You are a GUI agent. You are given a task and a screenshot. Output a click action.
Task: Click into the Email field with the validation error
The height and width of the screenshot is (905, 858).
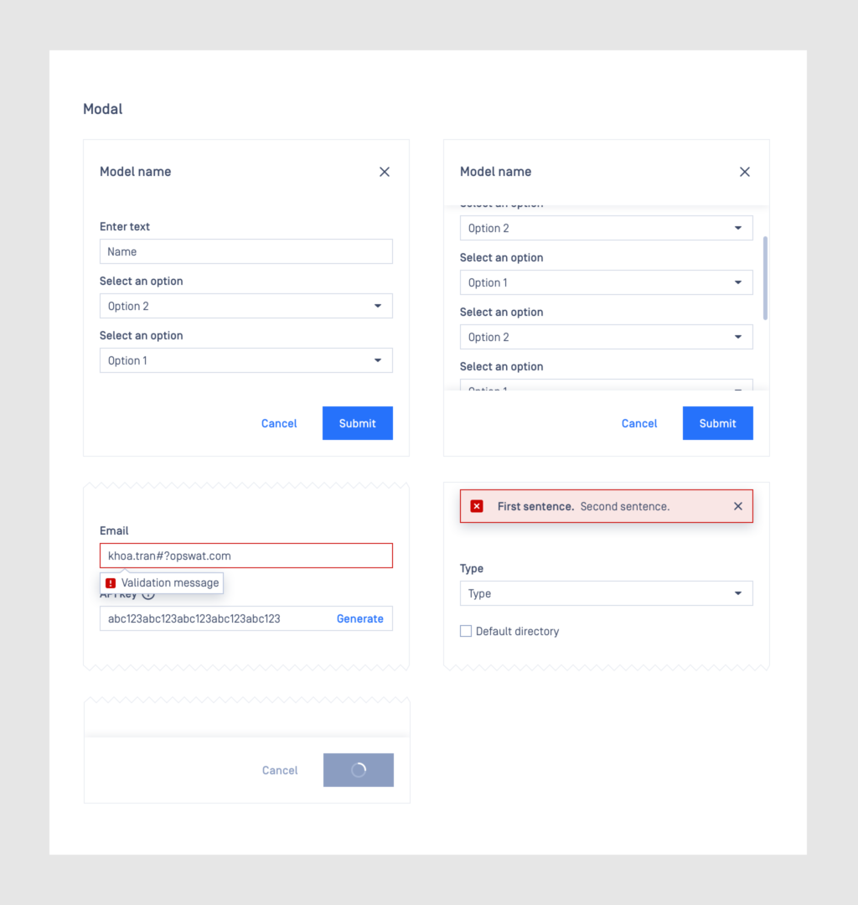pos(246,556)
